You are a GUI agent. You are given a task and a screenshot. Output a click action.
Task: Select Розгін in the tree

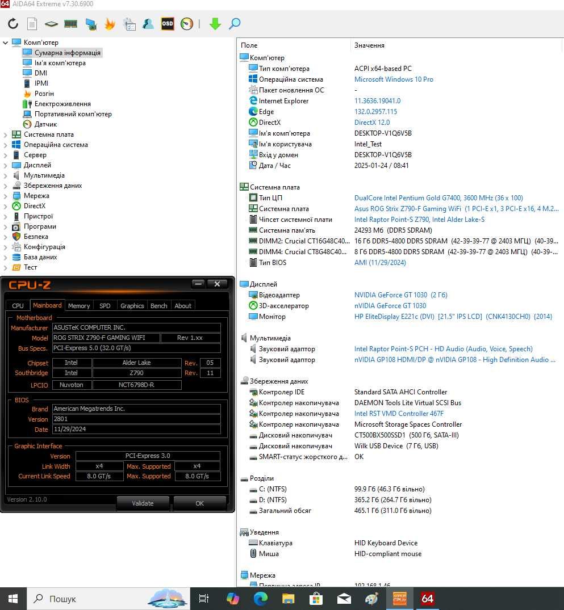(44, 94)
